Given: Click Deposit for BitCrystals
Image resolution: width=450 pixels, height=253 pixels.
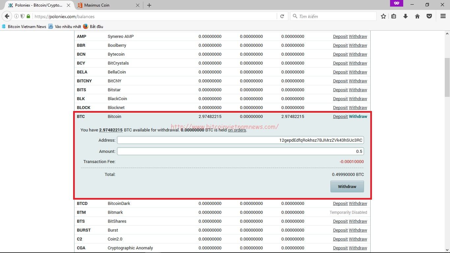Looking at the screenshot, I should tap(340, 63).
